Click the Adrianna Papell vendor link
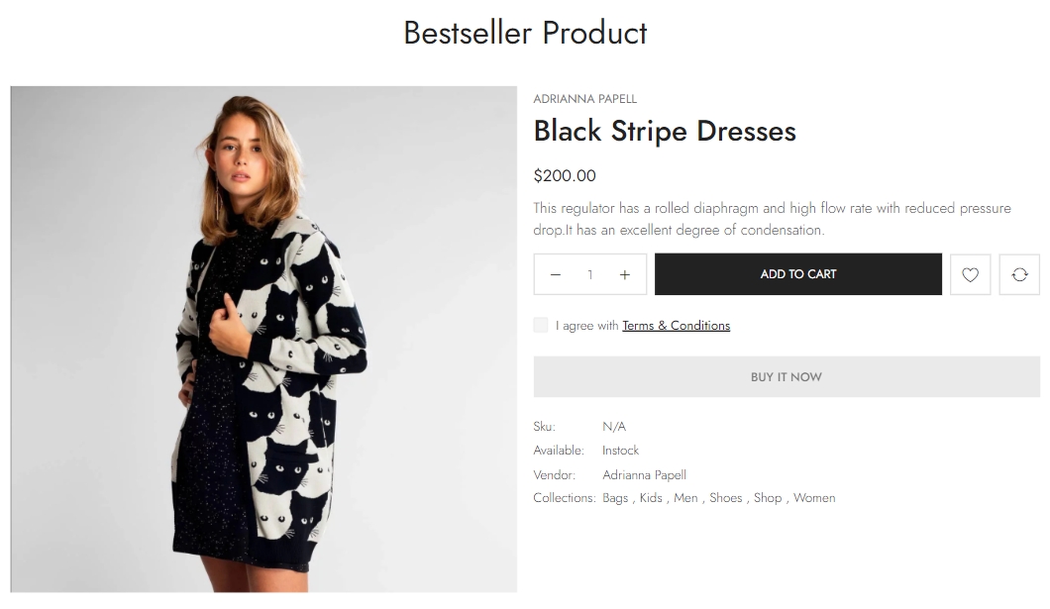The height and width of the screenshot is (609, 1050). (x=644, y=474)
